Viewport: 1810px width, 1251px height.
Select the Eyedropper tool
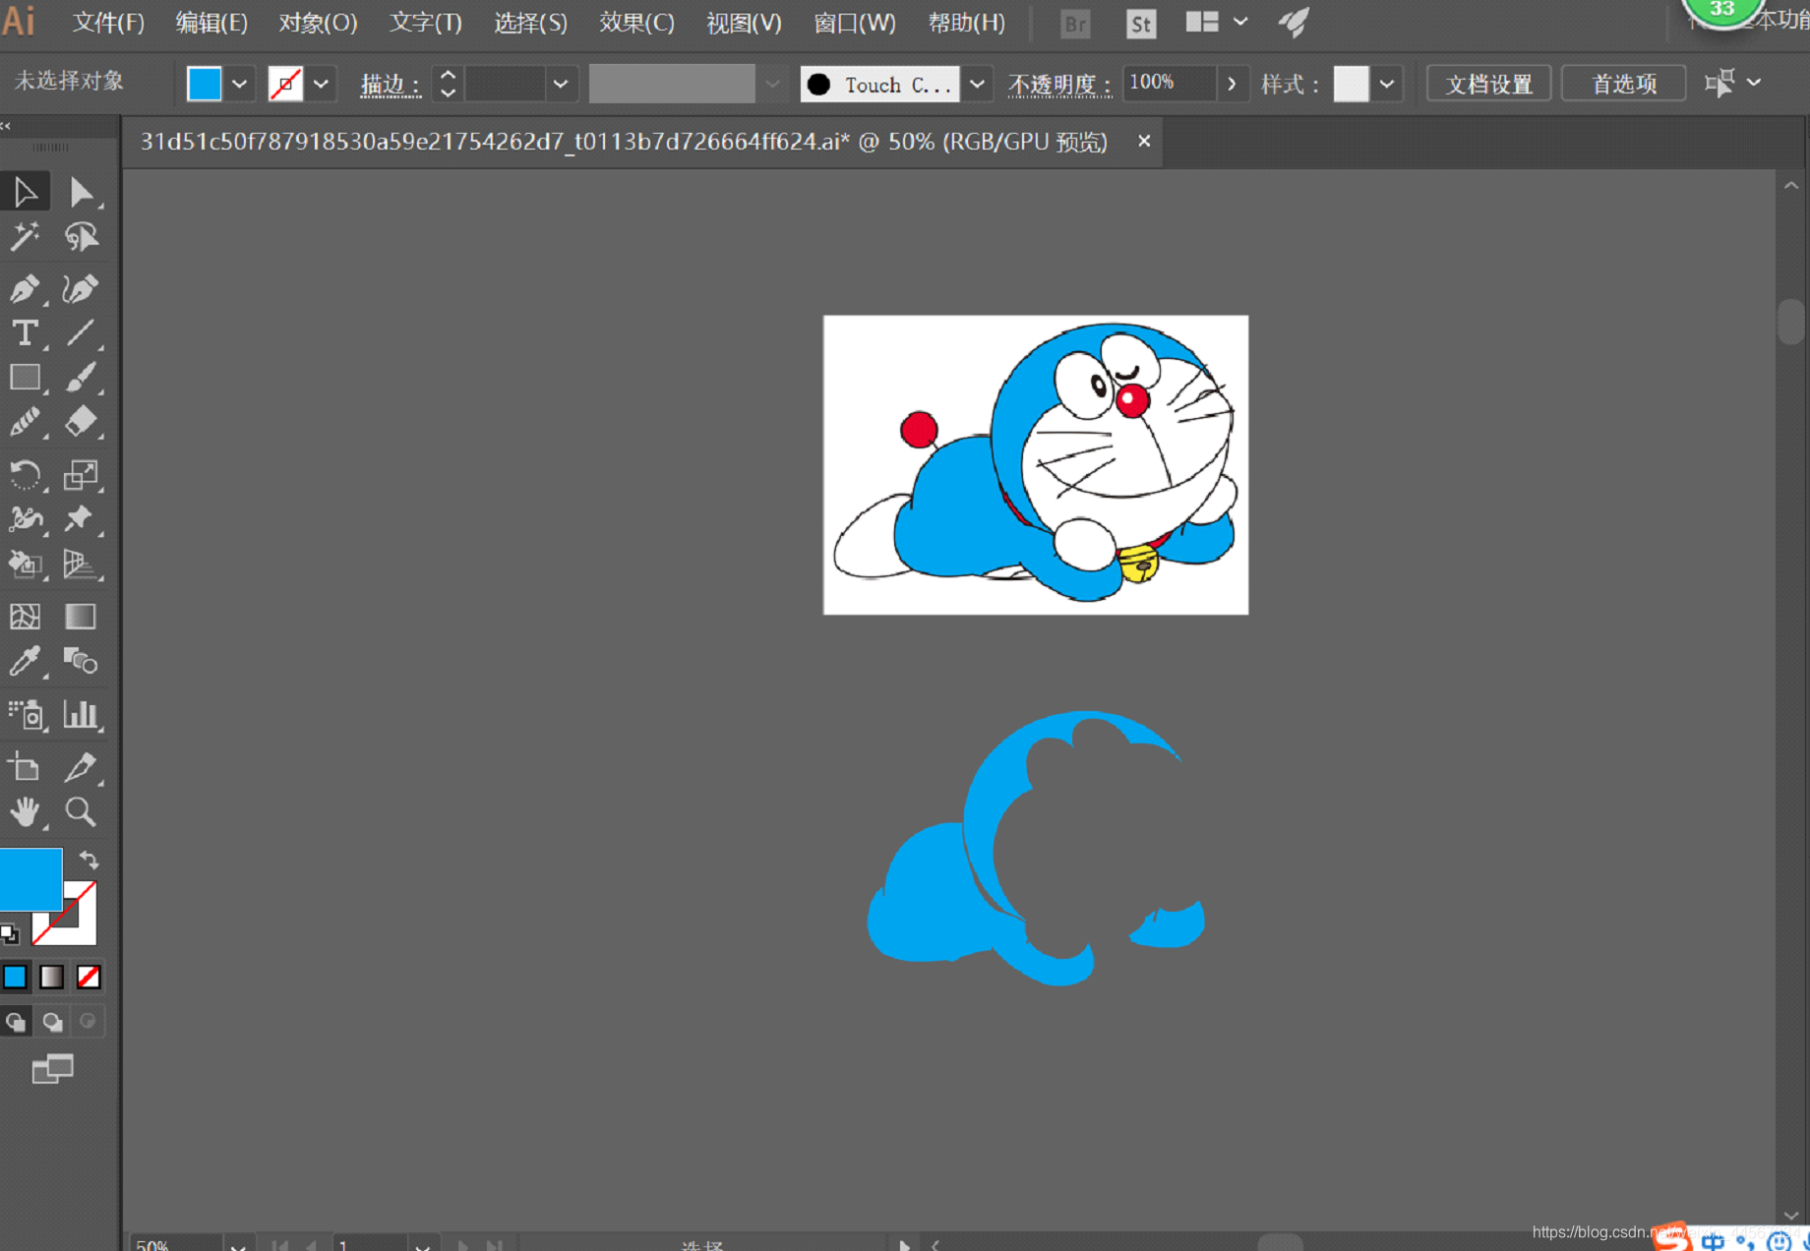[x=26, y=661]
